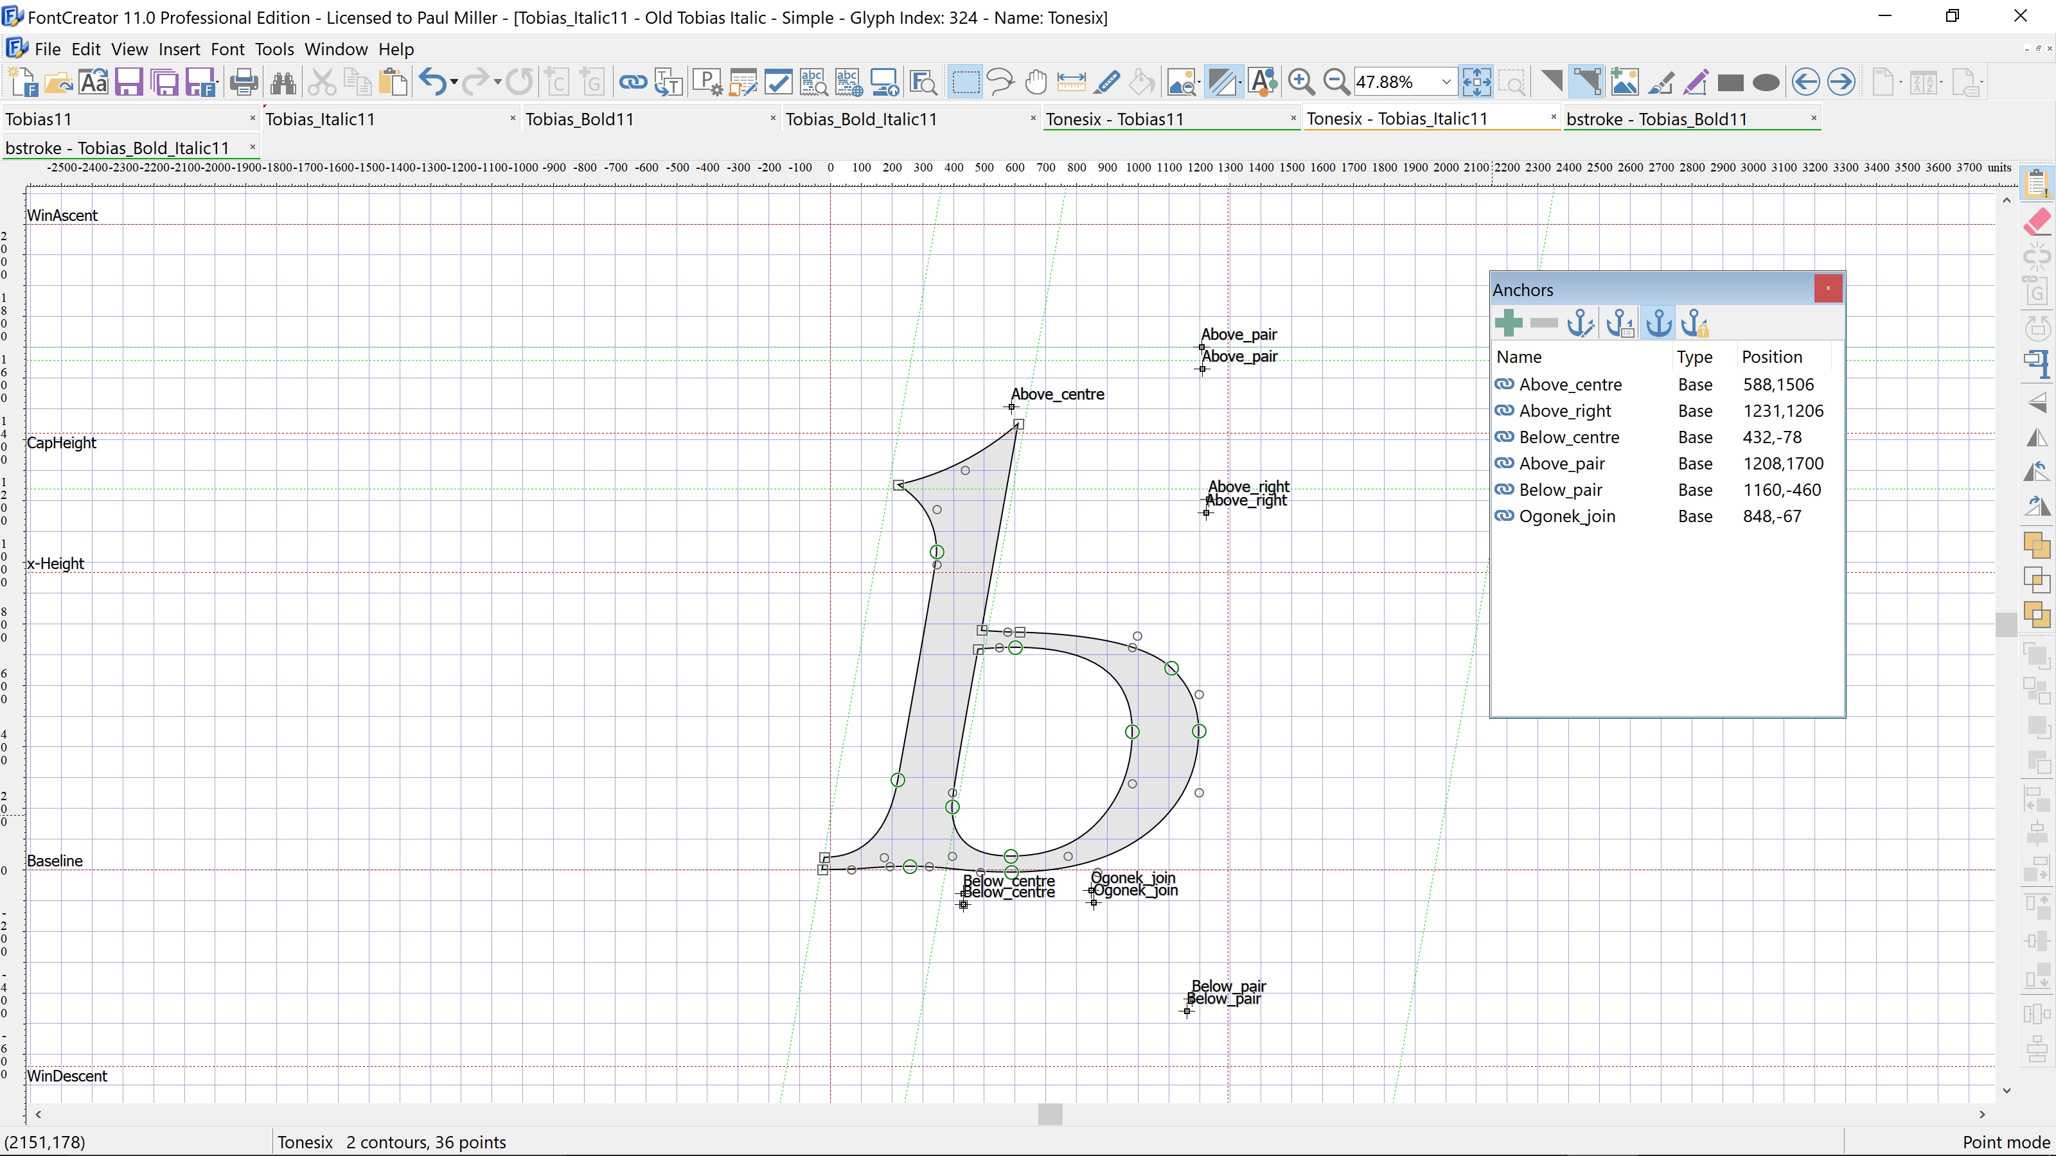This screenshot has width=2056, height=1156.
Task: Switch to contour mode triangle icon
Action: (1551, 82)
